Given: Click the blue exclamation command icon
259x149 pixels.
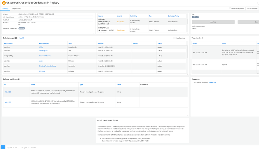Looking at the screenshot, I should tap(3, 147).
